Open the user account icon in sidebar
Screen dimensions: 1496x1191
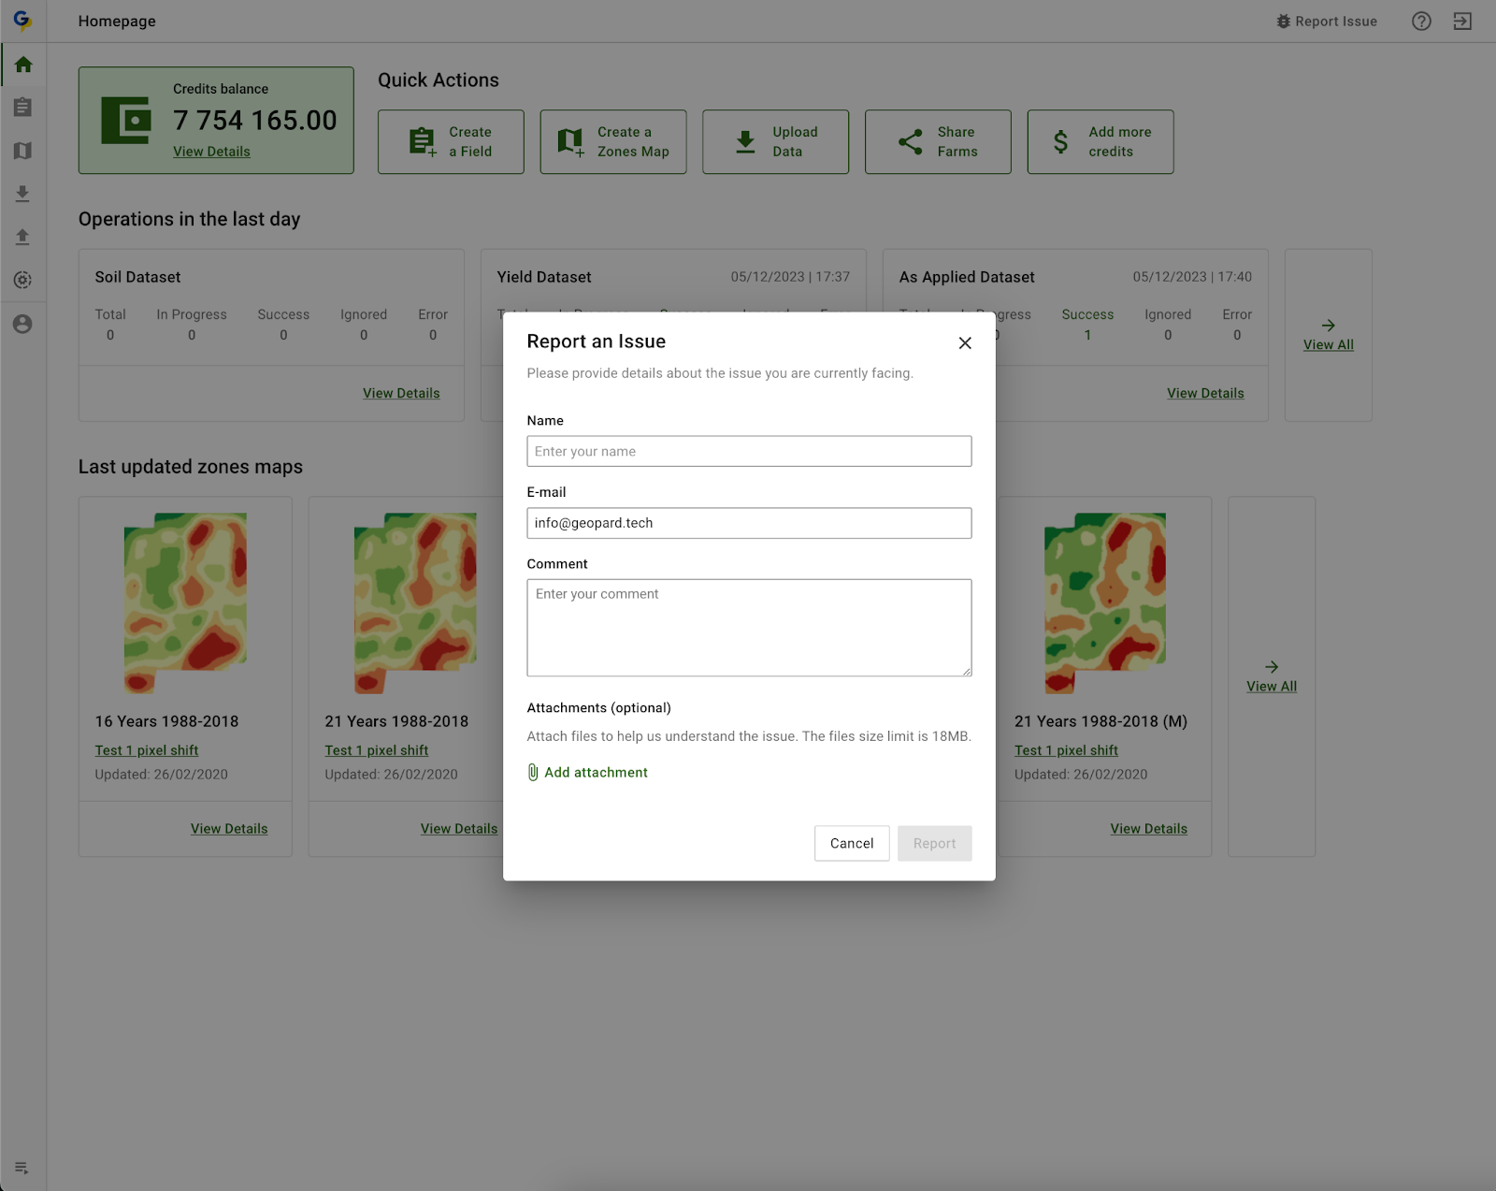click(23, 324)
